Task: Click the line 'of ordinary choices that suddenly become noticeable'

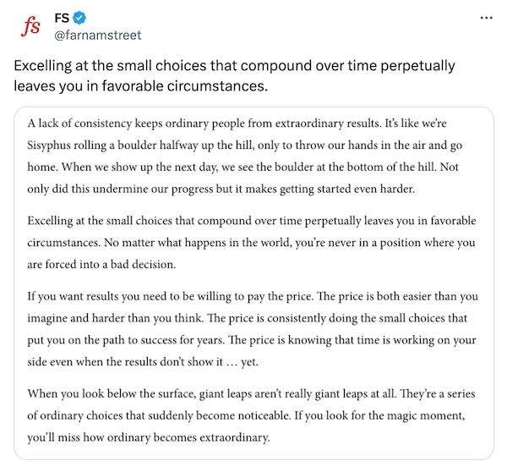Action: click(x=247, y=415)
